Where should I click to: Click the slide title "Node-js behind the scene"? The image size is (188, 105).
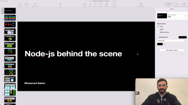point(73,54)
